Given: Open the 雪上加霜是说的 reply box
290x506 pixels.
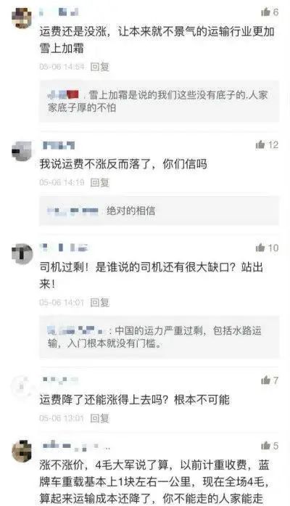Looking at the screenshot, I should point(159,102).
